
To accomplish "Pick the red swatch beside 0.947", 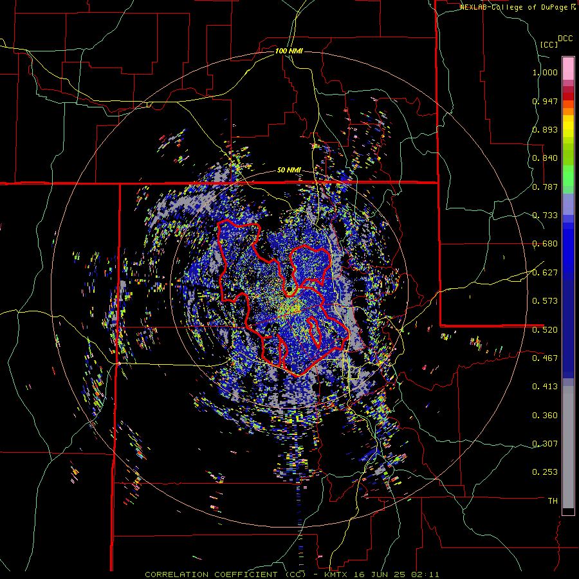I will 568,96.
